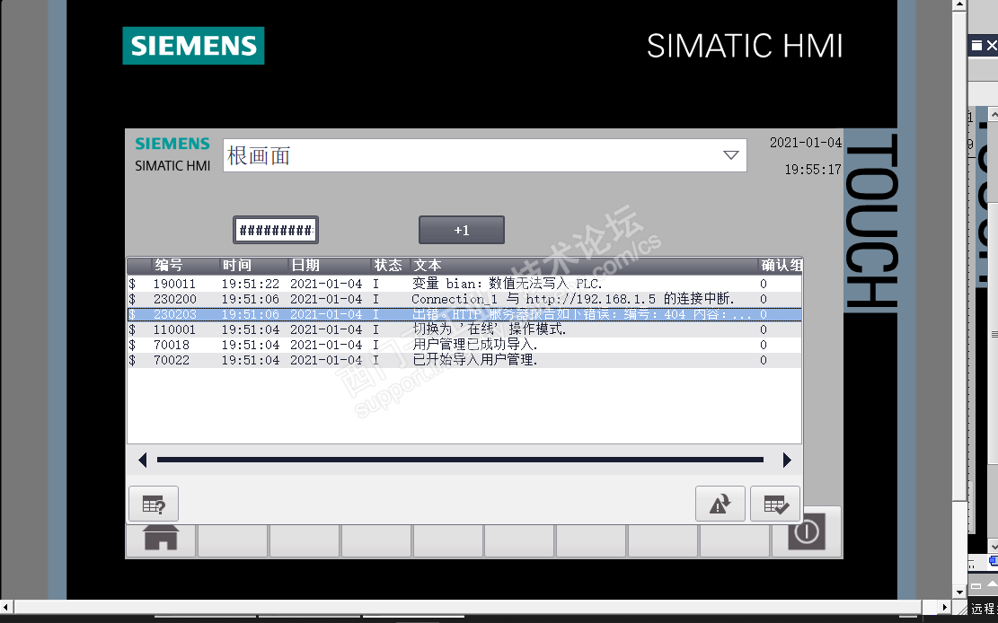Viewport: 998px width, 623px height.
Task: Click the ########## value input field
Action: [276, 230]
